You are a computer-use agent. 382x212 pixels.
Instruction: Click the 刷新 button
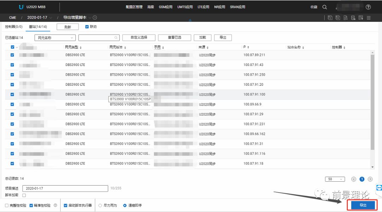pyautogui.click(x=68, y=27)
